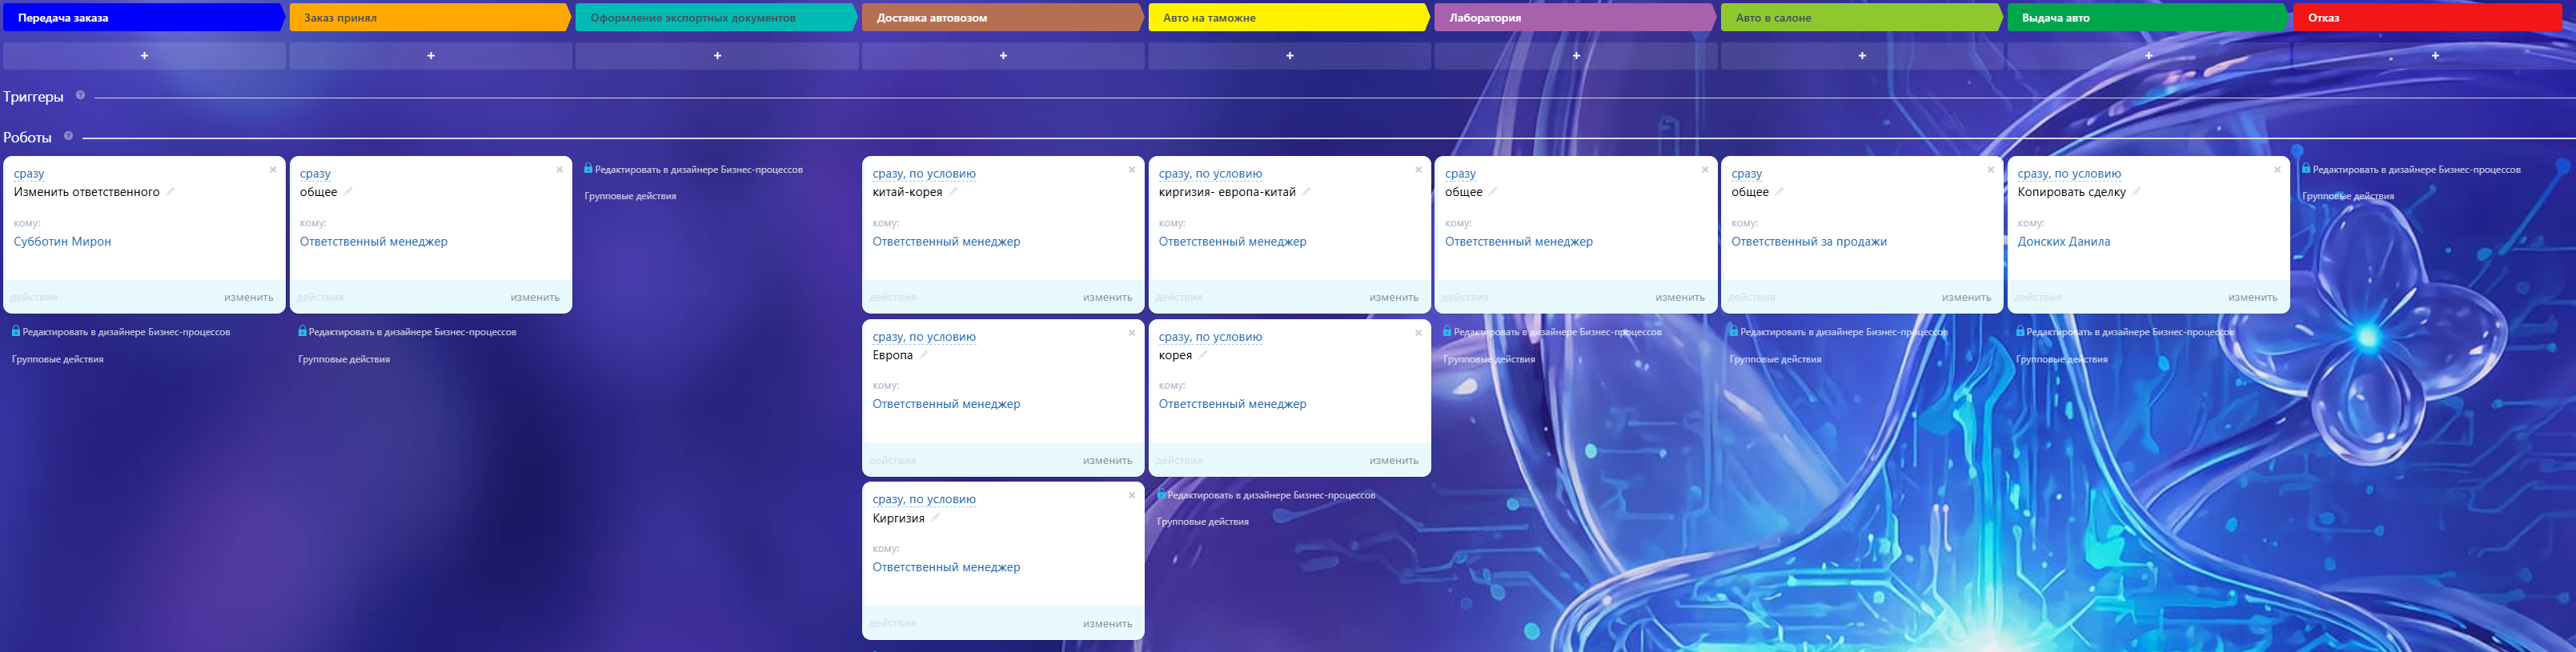
Task: Click Групповые действия under the Отказ stage
Action: click(2348, 196)
